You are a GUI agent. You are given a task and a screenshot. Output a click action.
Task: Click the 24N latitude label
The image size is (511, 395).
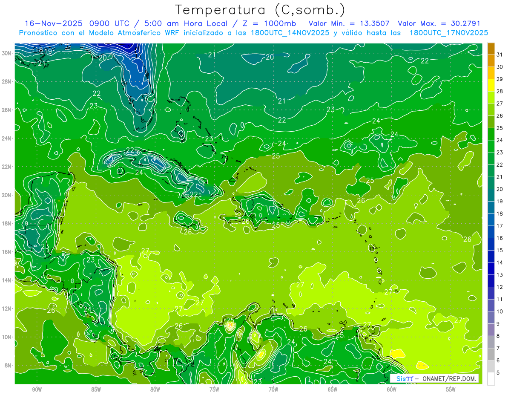(7, 138)
